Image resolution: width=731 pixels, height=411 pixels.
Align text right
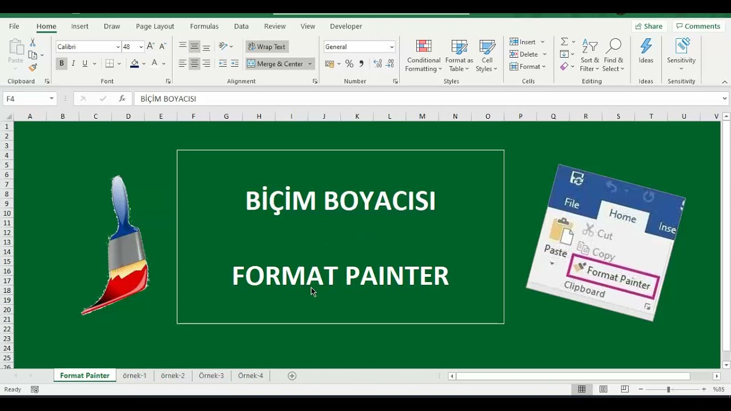tap(206, 63)
